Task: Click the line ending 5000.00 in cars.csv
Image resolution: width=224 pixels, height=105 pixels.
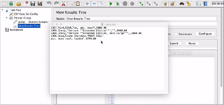Action: point(96,33)
